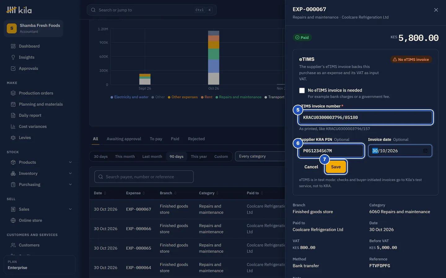This screenshot has height=278, width=446.
Task: Open Planning and materials
Action: click(41, 104)
